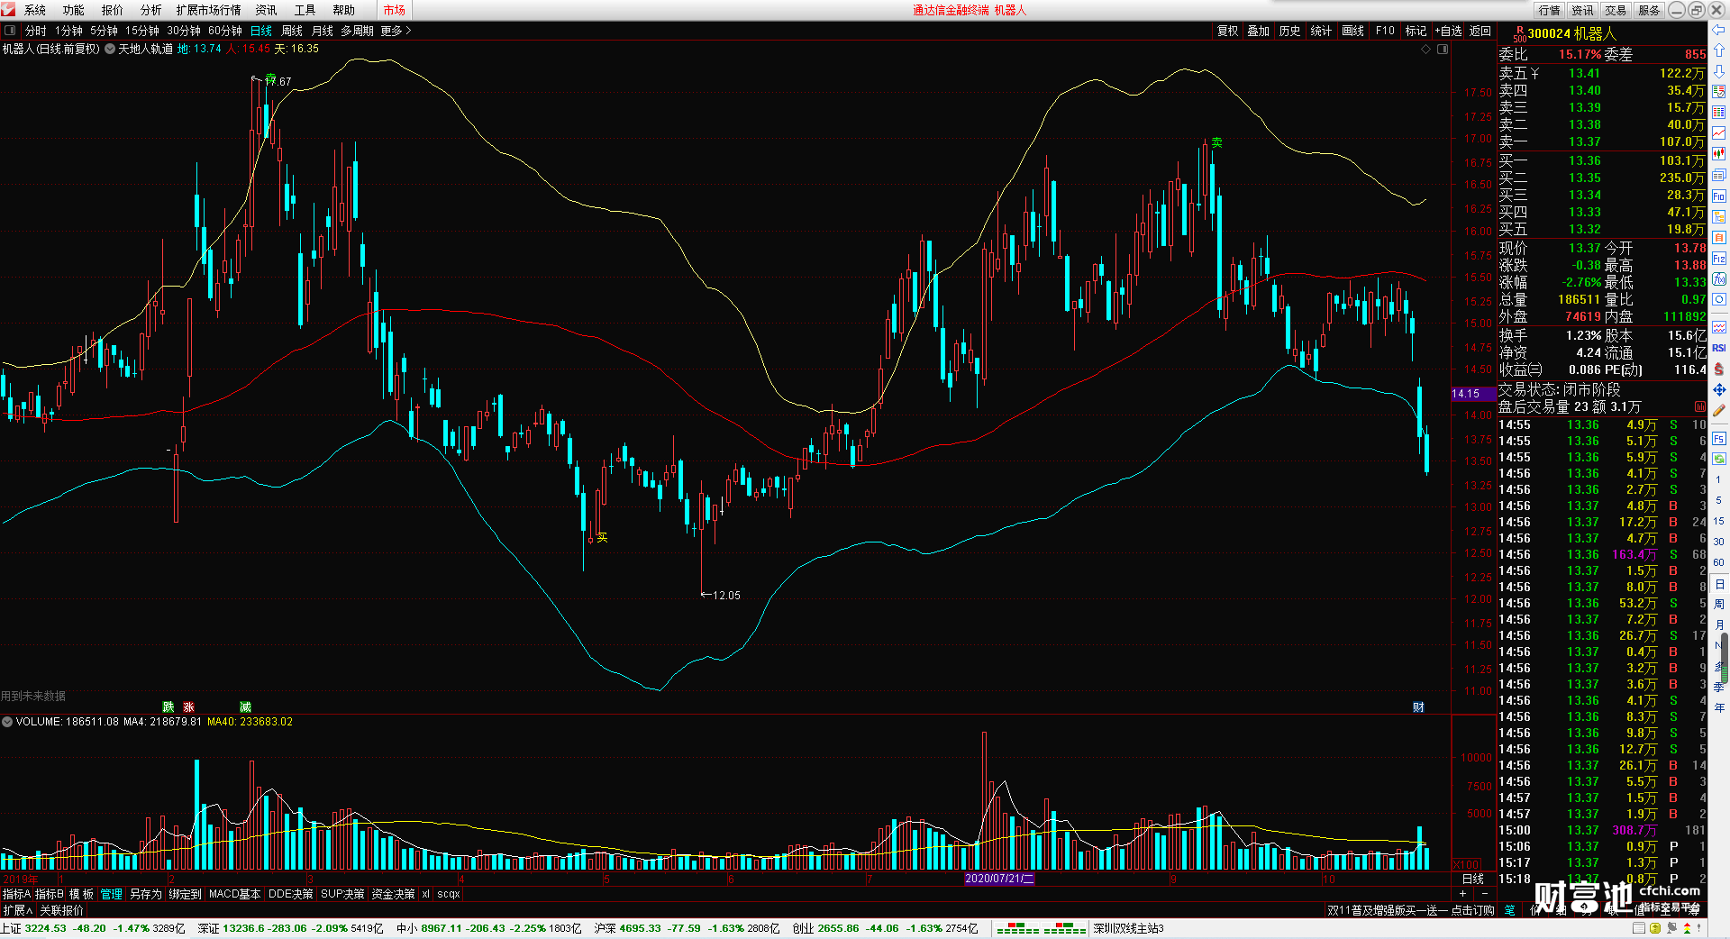Image resolution: width=1730 pixels, height=939 pixels.
Task: Open the 系统 menu dropdown
Action: click(x=35, y=10)
